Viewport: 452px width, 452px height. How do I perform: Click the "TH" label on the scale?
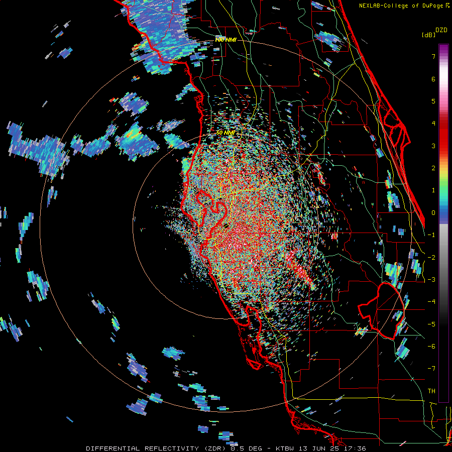click(431, 391)
